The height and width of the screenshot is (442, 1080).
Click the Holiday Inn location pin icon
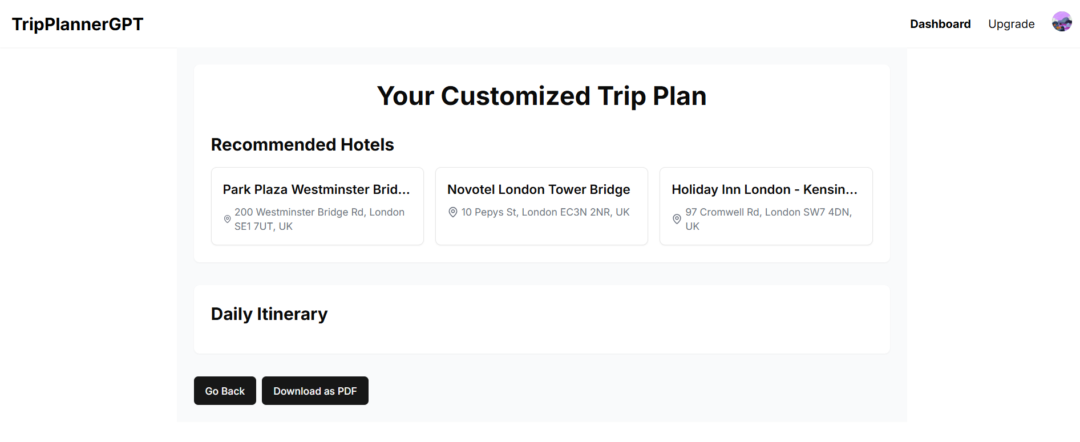pyautogui.click(x=677, y=219)
